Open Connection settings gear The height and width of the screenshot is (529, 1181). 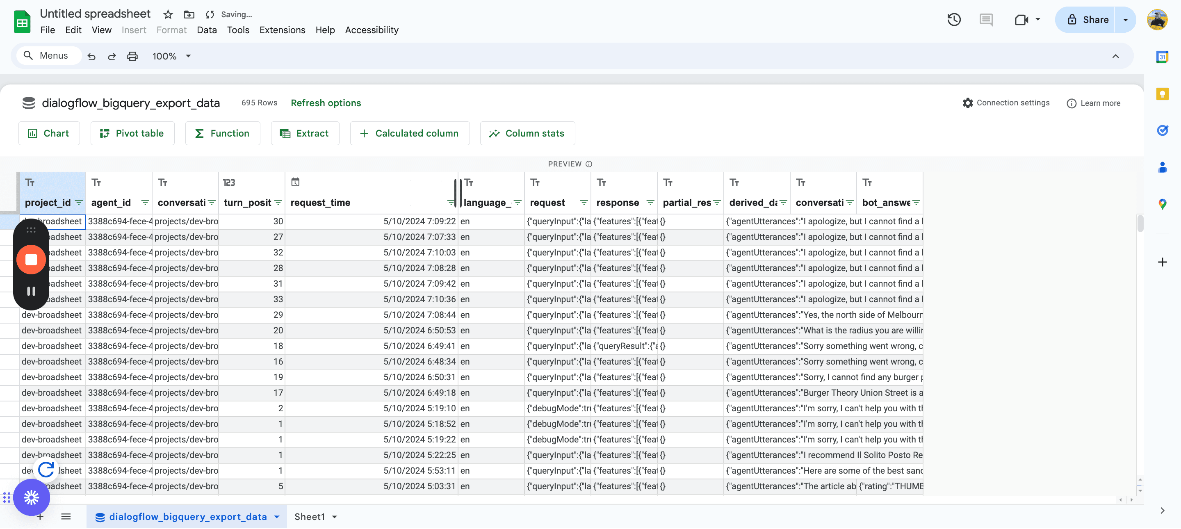967,103
